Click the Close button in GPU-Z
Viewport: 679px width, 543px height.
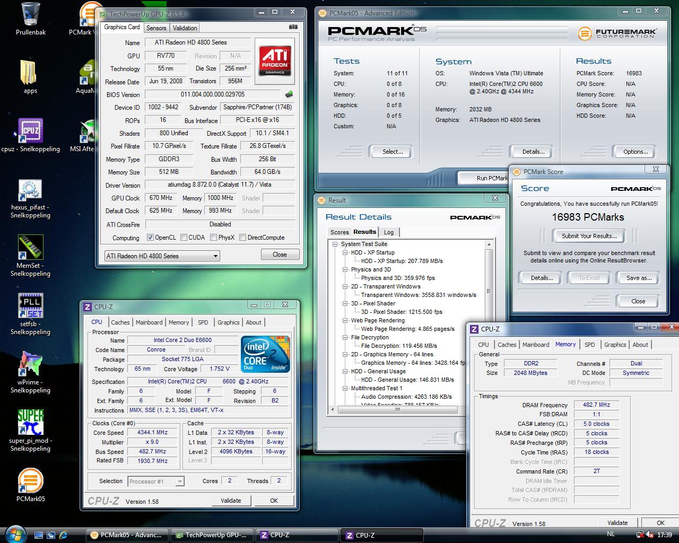click(x=280, y=255)
